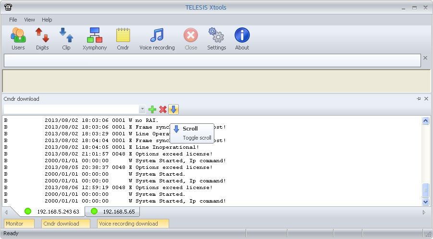Click the red X delete icon
This screenshot has height=239, width=433.
point(163,109)
